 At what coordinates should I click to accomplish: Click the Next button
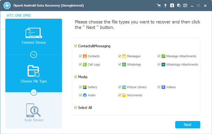point(188,124)
